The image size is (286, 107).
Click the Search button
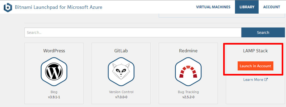[263, 33]
